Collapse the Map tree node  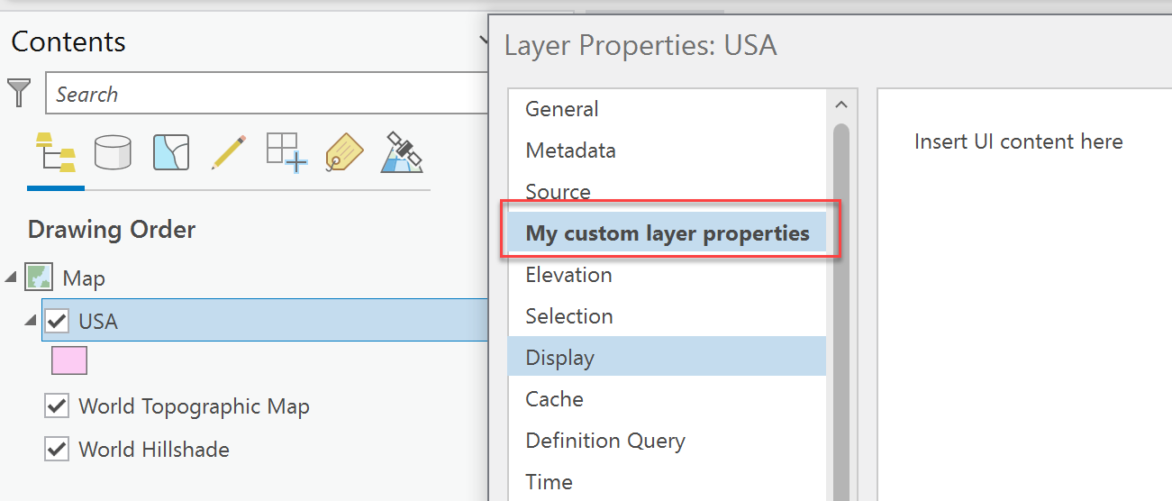pyautogui.click(x=10, y=278)
